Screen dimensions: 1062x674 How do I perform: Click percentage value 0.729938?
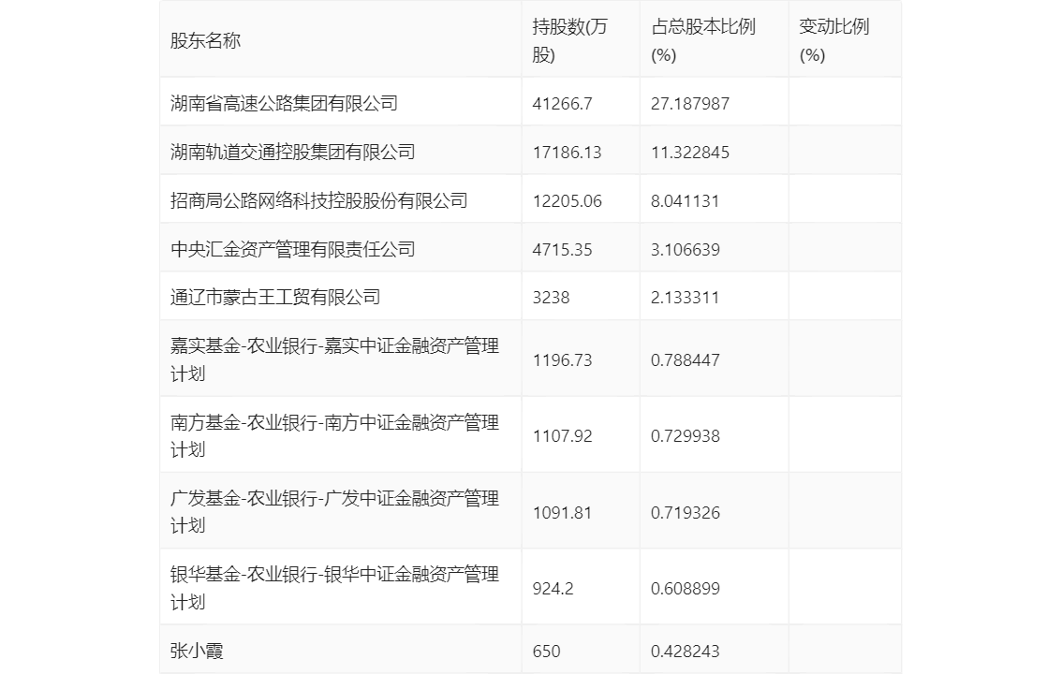[x=686, y=436]
